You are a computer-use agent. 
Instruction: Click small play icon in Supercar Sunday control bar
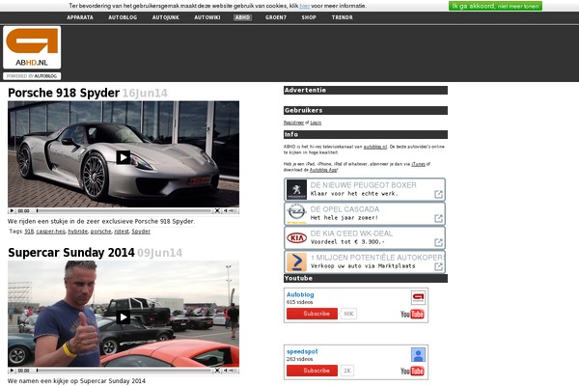click(12, 371)
